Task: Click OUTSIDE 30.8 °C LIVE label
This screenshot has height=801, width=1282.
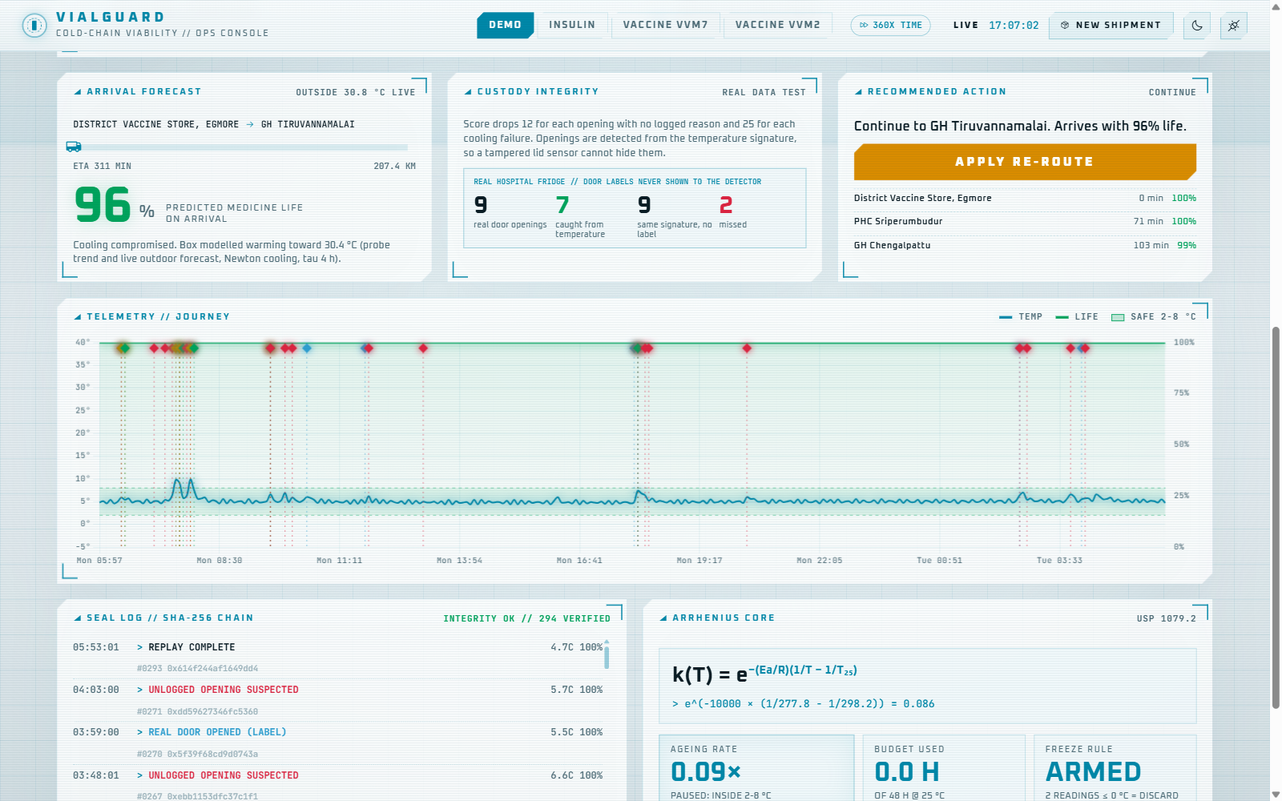Action: pos(356,92)
